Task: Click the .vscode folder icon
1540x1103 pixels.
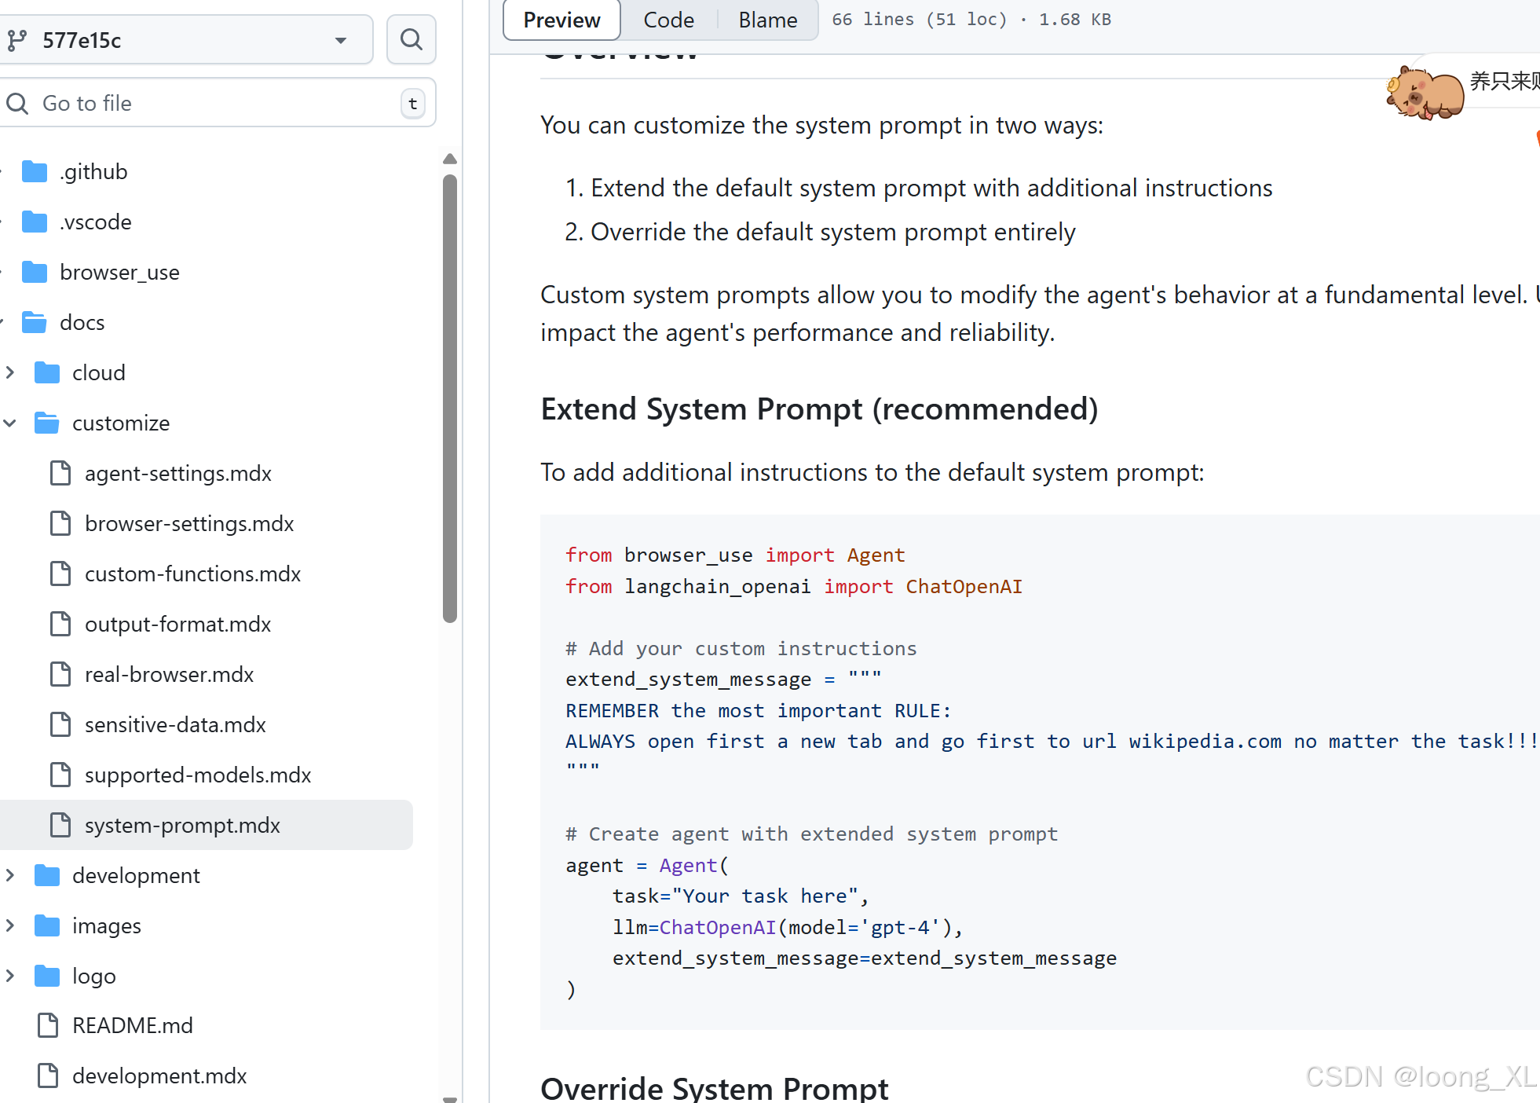Action: [35, 222]
